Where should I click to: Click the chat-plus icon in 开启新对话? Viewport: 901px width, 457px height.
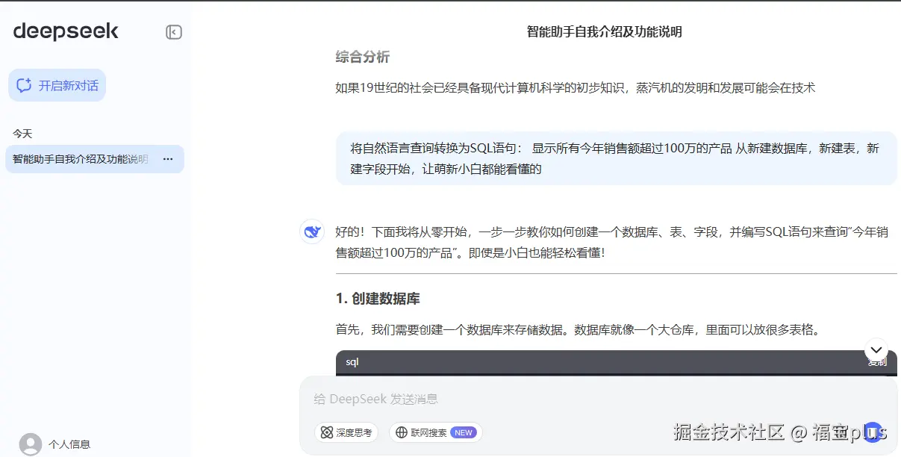[x=24, y=85]
